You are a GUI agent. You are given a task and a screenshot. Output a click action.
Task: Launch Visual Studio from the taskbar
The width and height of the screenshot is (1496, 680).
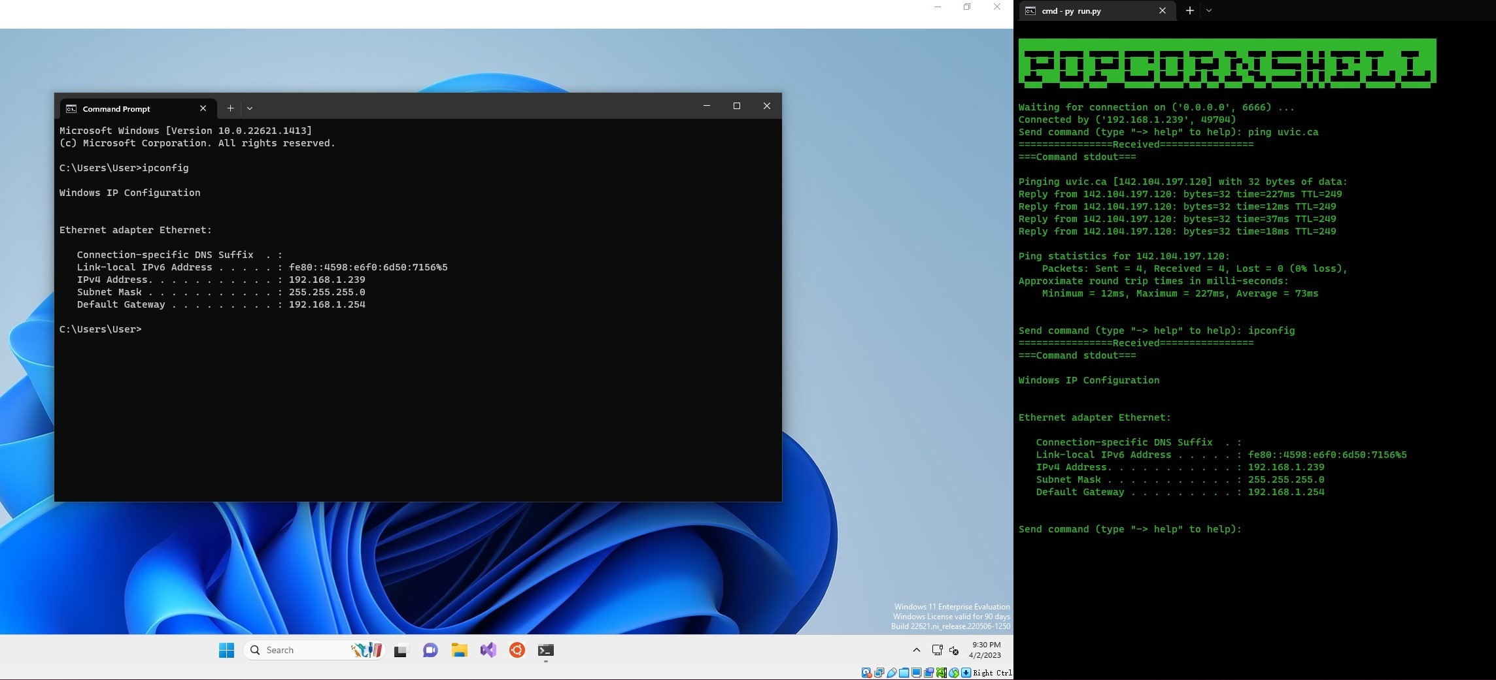click(488, 651)
